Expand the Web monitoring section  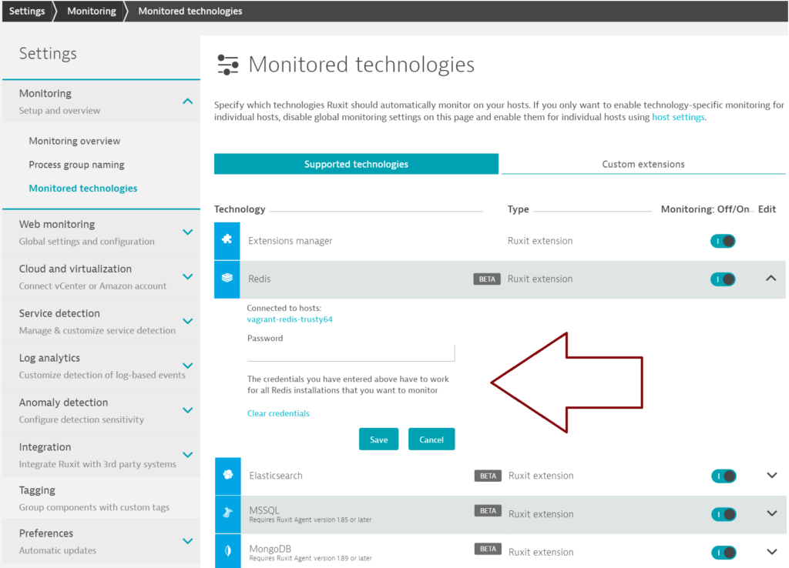tap(188, 232)
